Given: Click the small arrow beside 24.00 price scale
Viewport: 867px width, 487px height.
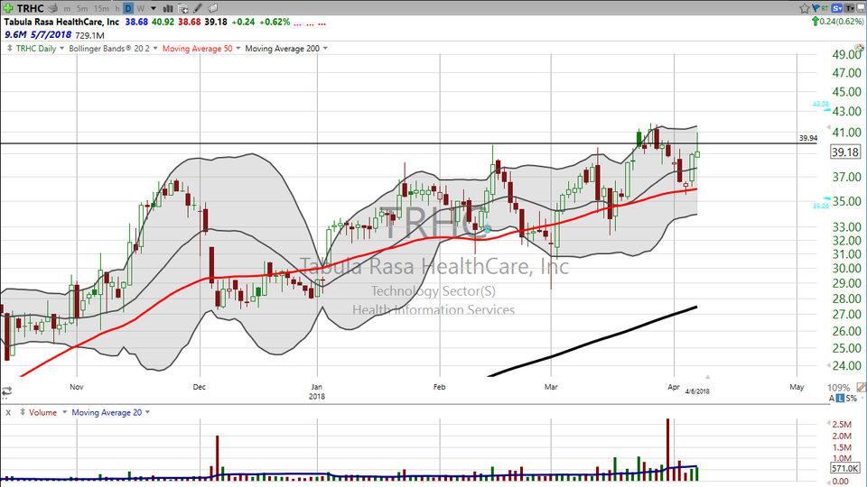Looking at the screenshot, I should (828, 365).
